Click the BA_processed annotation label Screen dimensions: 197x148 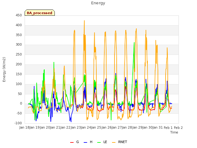[x=40, y=13]
